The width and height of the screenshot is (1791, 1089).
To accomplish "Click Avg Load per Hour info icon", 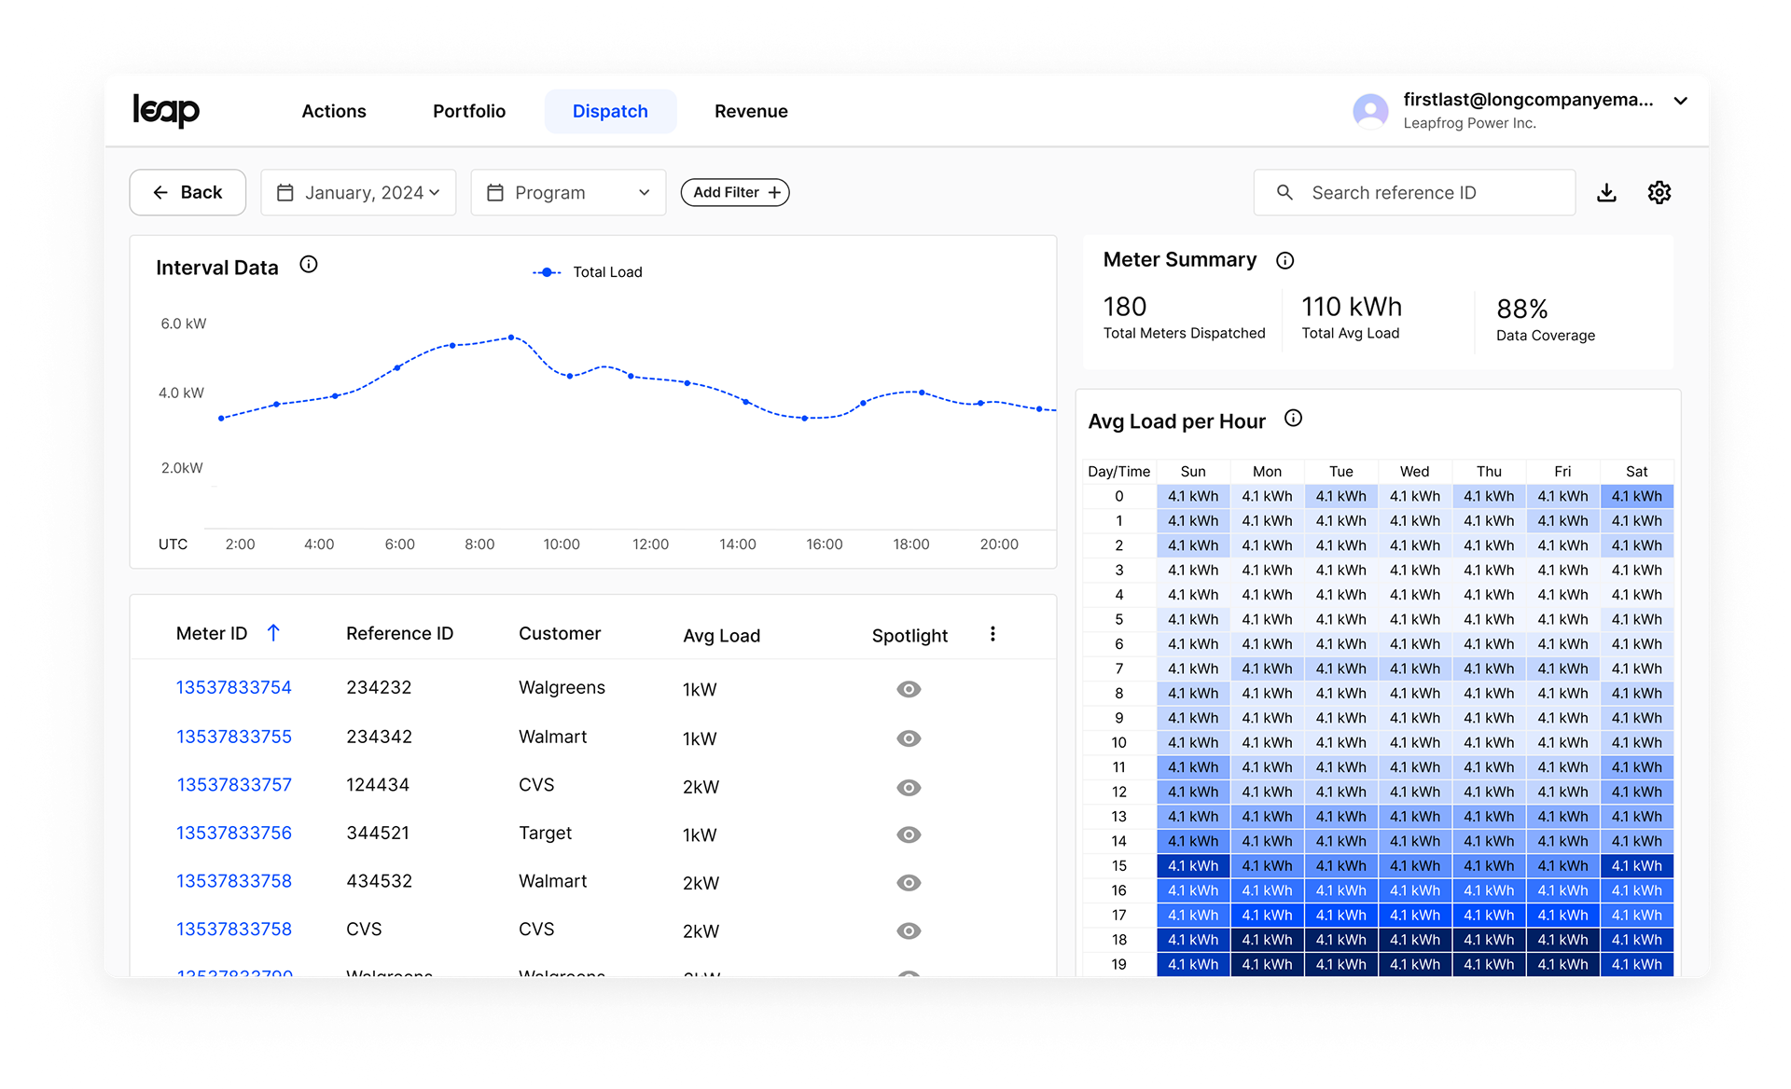I will point(1294,419).
